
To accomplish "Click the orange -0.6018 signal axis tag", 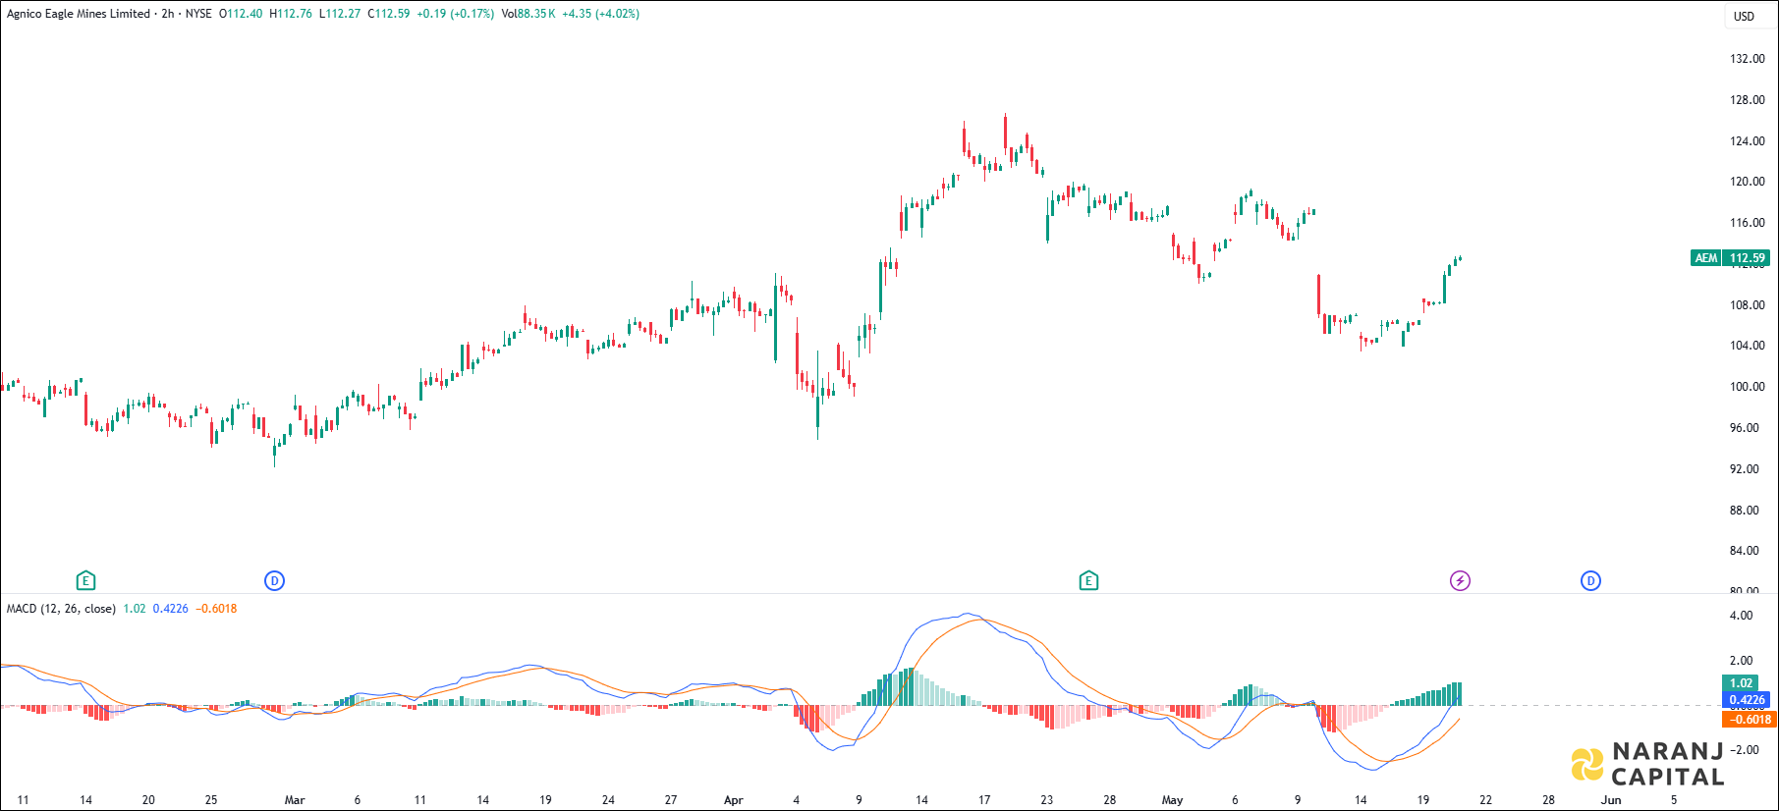I will click(1749, 720).
